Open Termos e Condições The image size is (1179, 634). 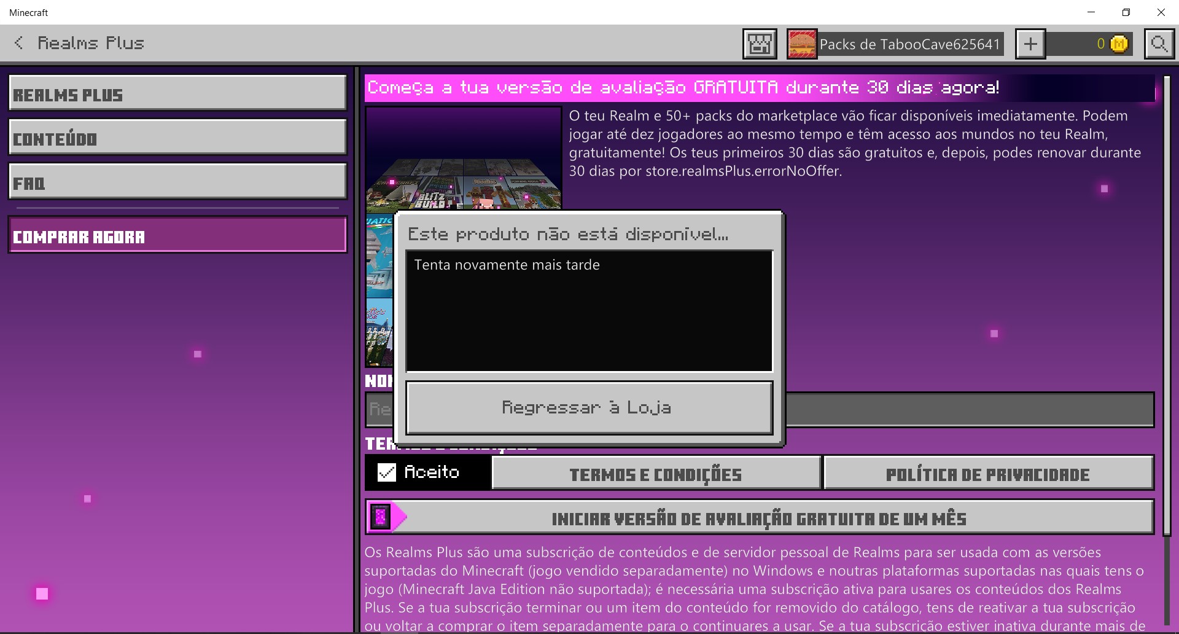(656, 473)
